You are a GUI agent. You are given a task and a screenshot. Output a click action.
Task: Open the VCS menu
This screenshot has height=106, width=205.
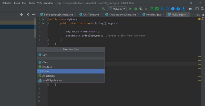coord(39,3)
